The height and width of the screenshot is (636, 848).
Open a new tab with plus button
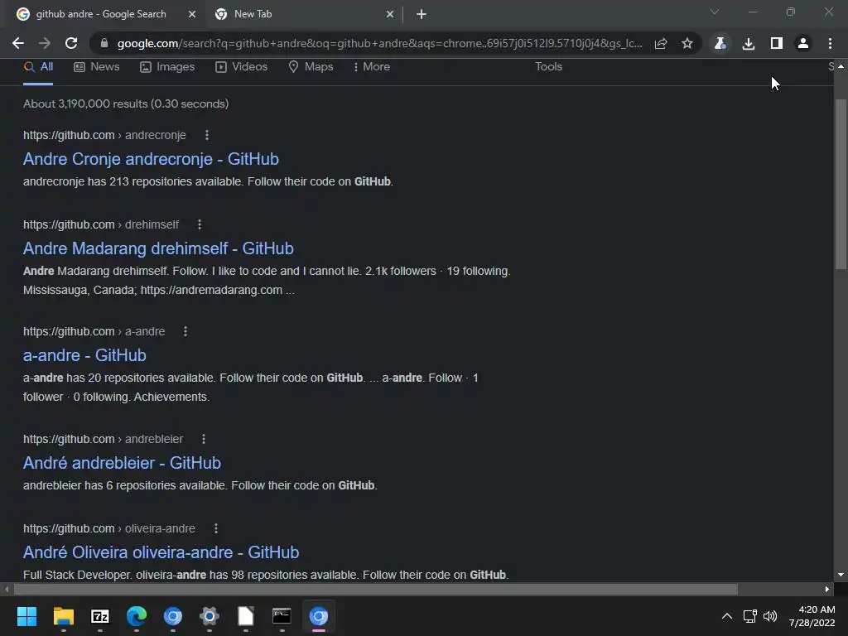tap(422, 14)
